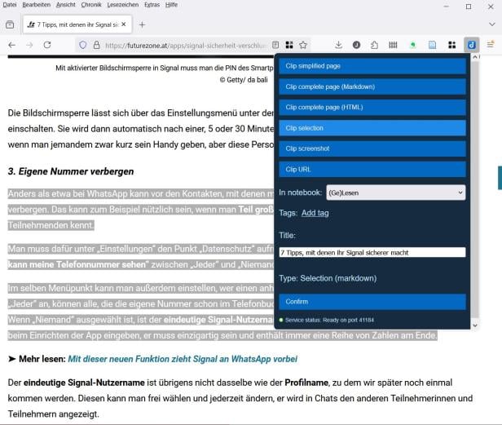The height and width of the screenshot is (425, 502).
Task: Open the Mehr lesen Signal WhatsApp link
Action: [x=183, y=359]
